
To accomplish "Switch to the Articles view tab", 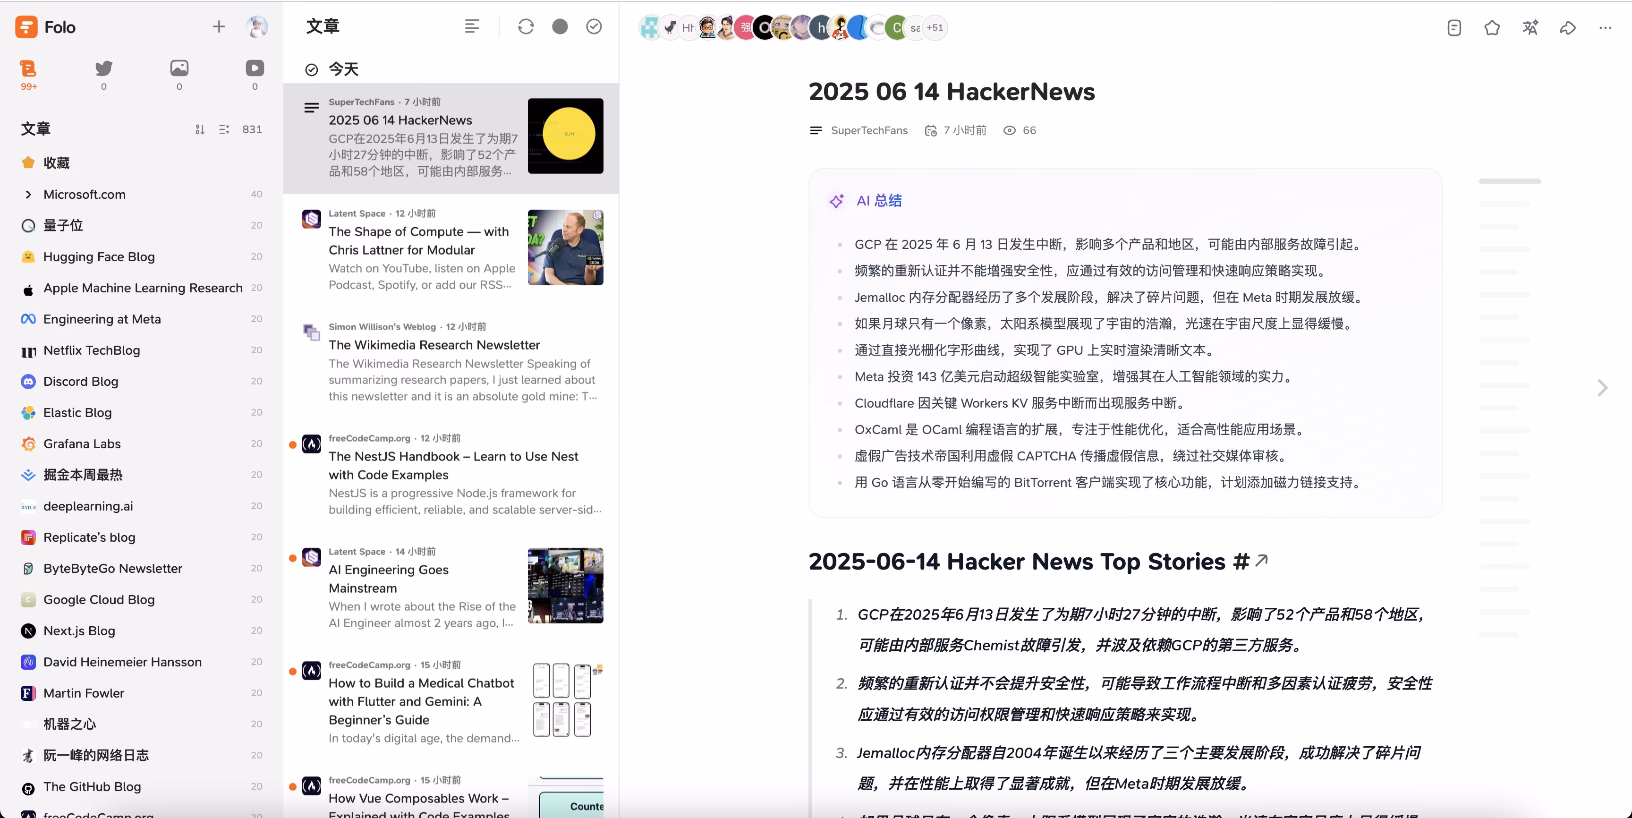I will (28, 74).
